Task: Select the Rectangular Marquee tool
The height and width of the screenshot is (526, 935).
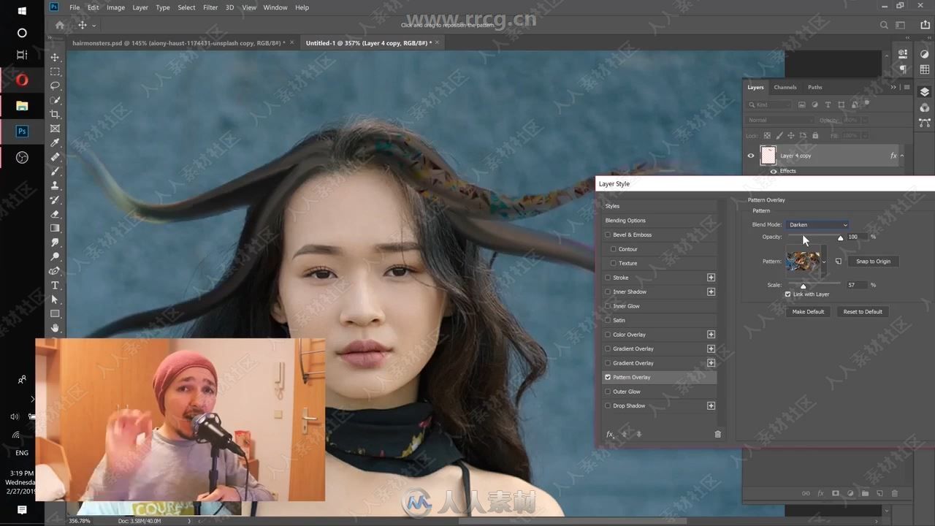Action: 55,72
